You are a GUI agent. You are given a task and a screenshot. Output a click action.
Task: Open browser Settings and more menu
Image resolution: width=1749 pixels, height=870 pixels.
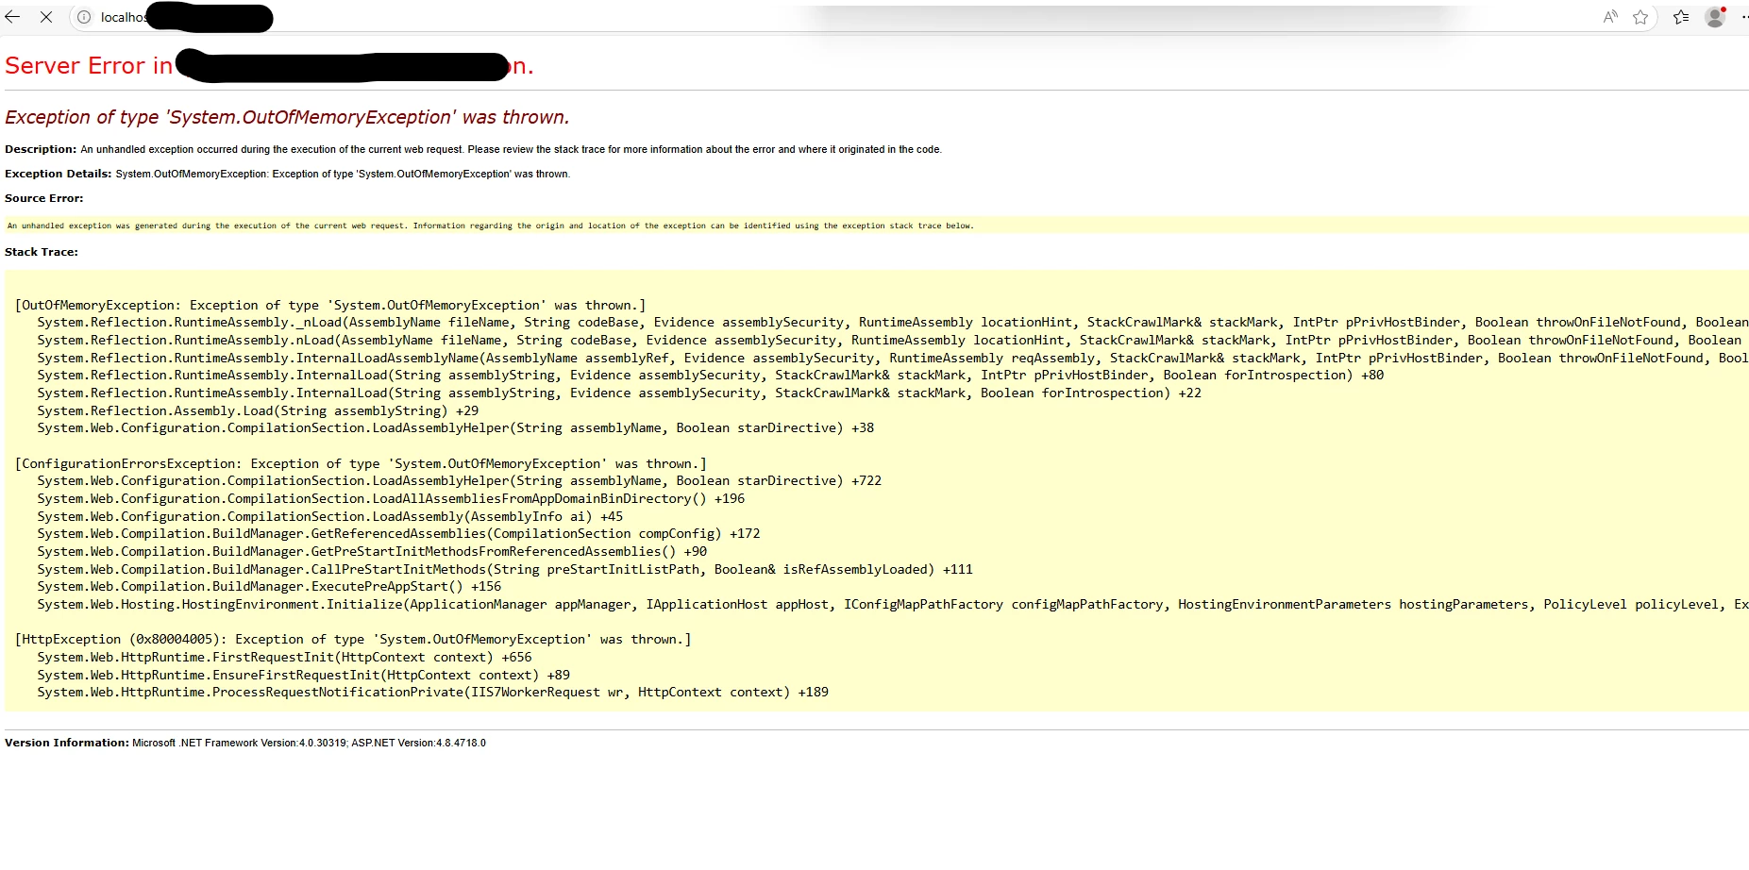(x=1743, y=17)
